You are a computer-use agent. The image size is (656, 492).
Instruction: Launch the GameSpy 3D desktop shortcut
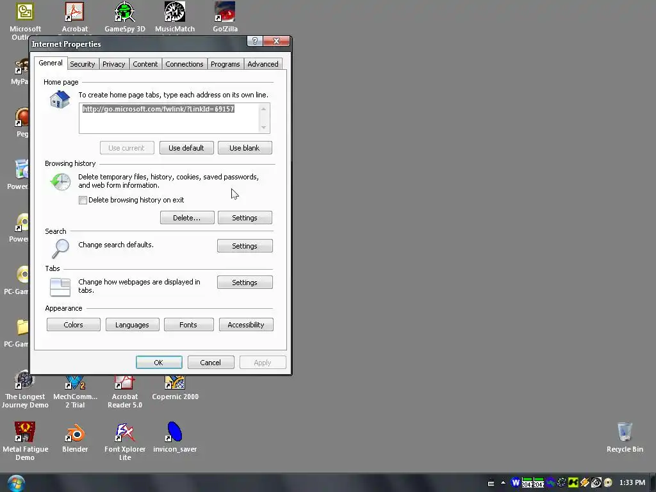click(x=125, y=17)
